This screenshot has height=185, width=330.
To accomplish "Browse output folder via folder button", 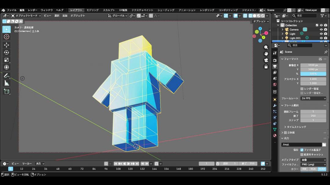I will [x=324, y=145].
